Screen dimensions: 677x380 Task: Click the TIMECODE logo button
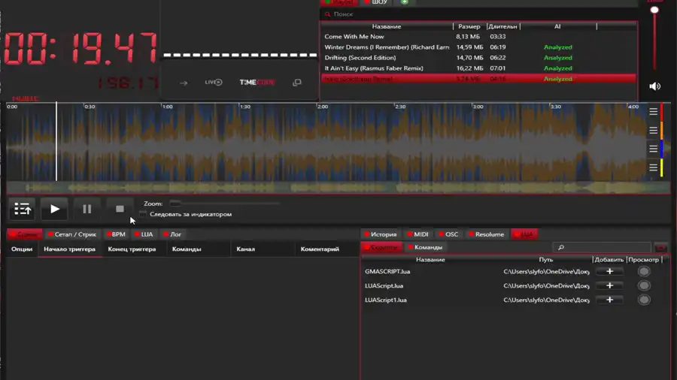[257, 83]
